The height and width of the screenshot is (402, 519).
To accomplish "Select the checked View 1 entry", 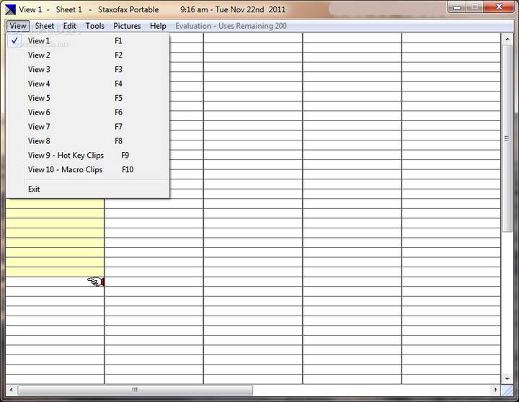I will (88, 40).
